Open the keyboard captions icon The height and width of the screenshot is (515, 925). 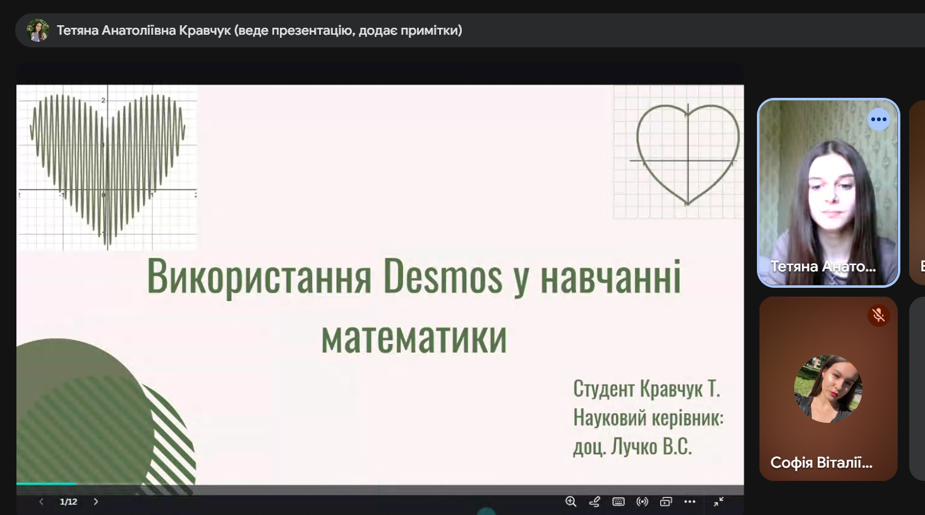(619, 502)
